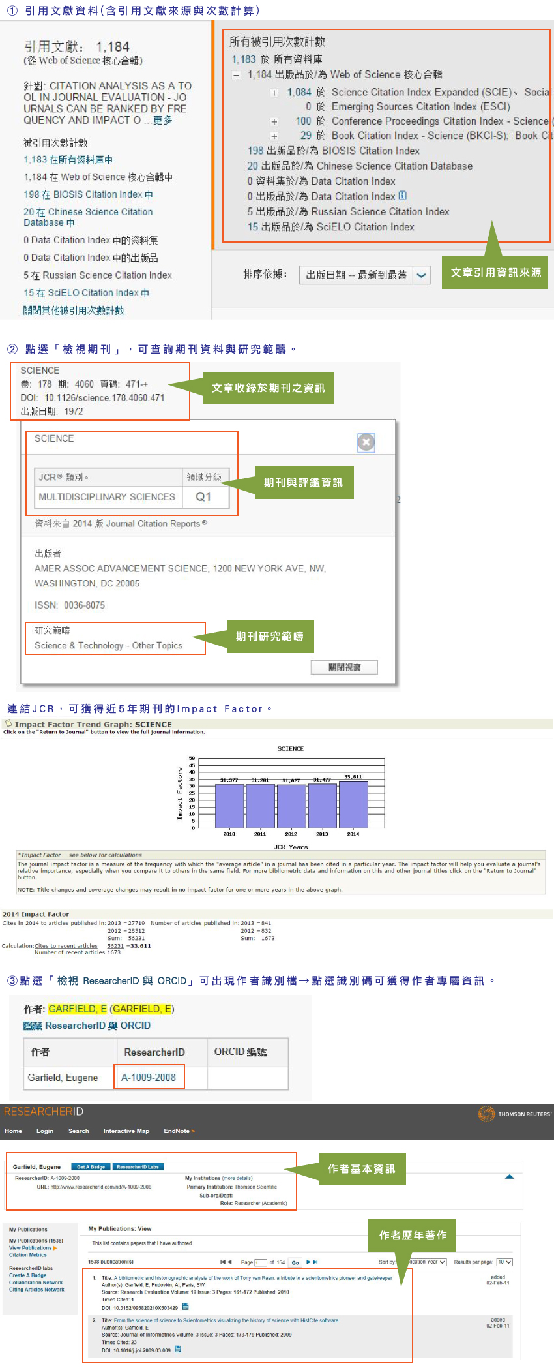Collapse the Web of Science core collection tree

237,75
